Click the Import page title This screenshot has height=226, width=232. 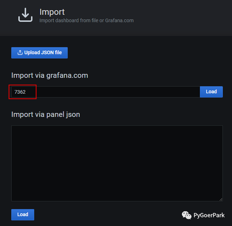pyautogui.click(x=52, y=12)
